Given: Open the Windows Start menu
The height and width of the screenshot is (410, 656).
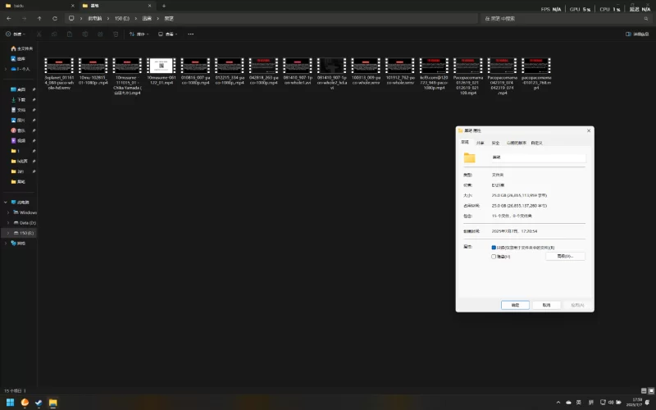Looking at the screenshot, I should (x=10, y=403).
